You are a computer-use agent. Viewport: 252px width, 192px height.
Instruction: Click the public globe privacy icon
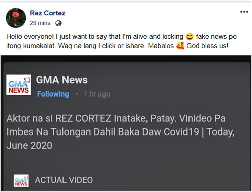pos(58,23)
